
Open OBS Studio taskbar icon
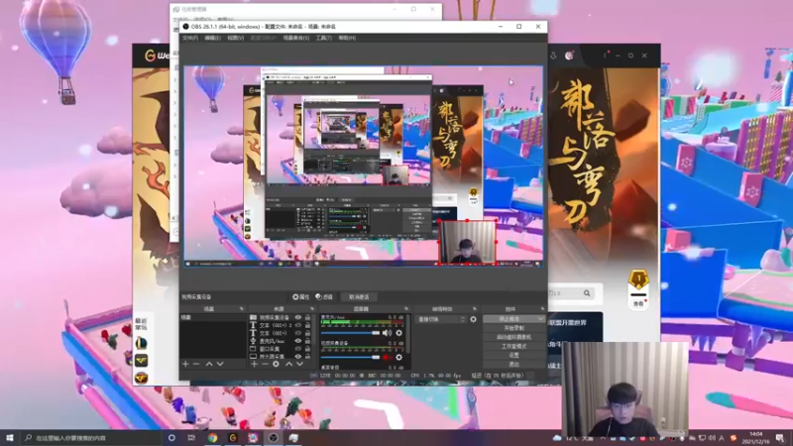click(x=274, y=438)
